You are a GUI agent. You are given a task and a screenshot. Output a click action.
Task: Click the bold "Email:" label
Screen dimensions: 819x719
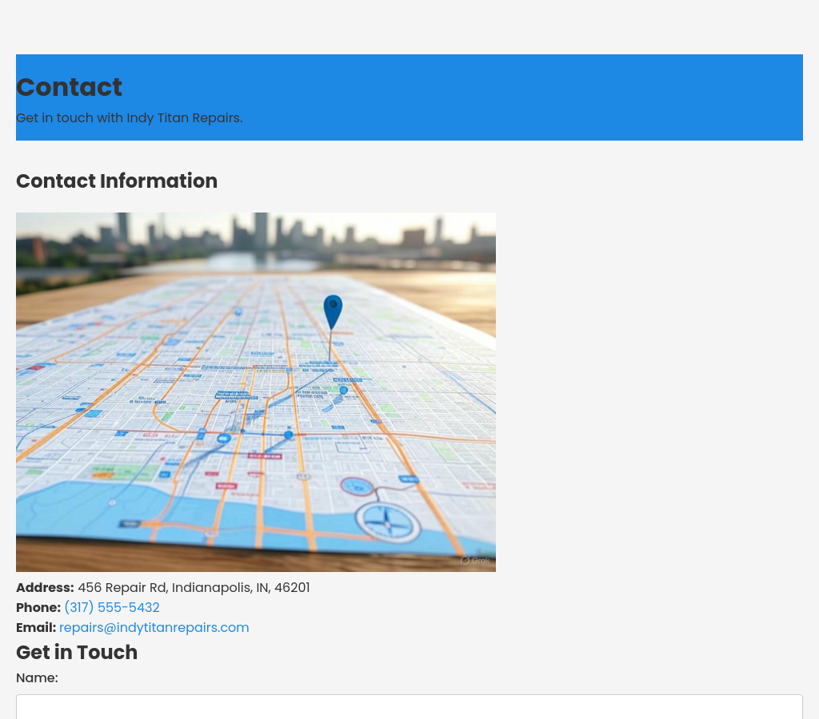(36, 628)
